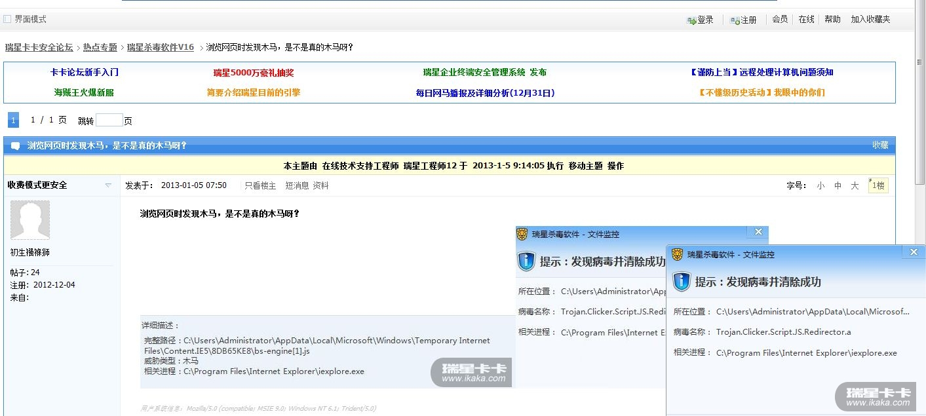
Task: Click Rising lion icon in rear popup title
Action: [522, 234]
